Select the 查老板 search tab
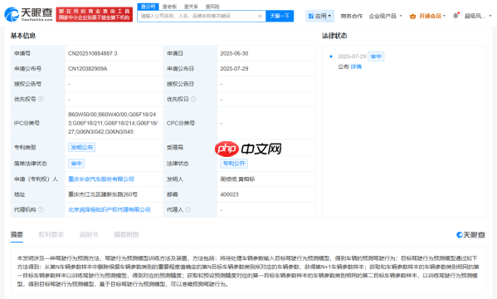 tap(169, 7)
